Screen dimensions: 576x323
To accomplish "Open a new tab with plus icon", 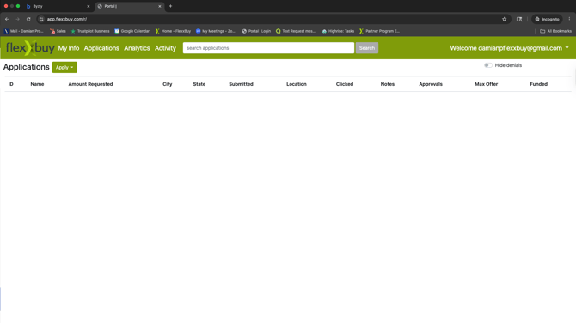I will click(170, 6).
